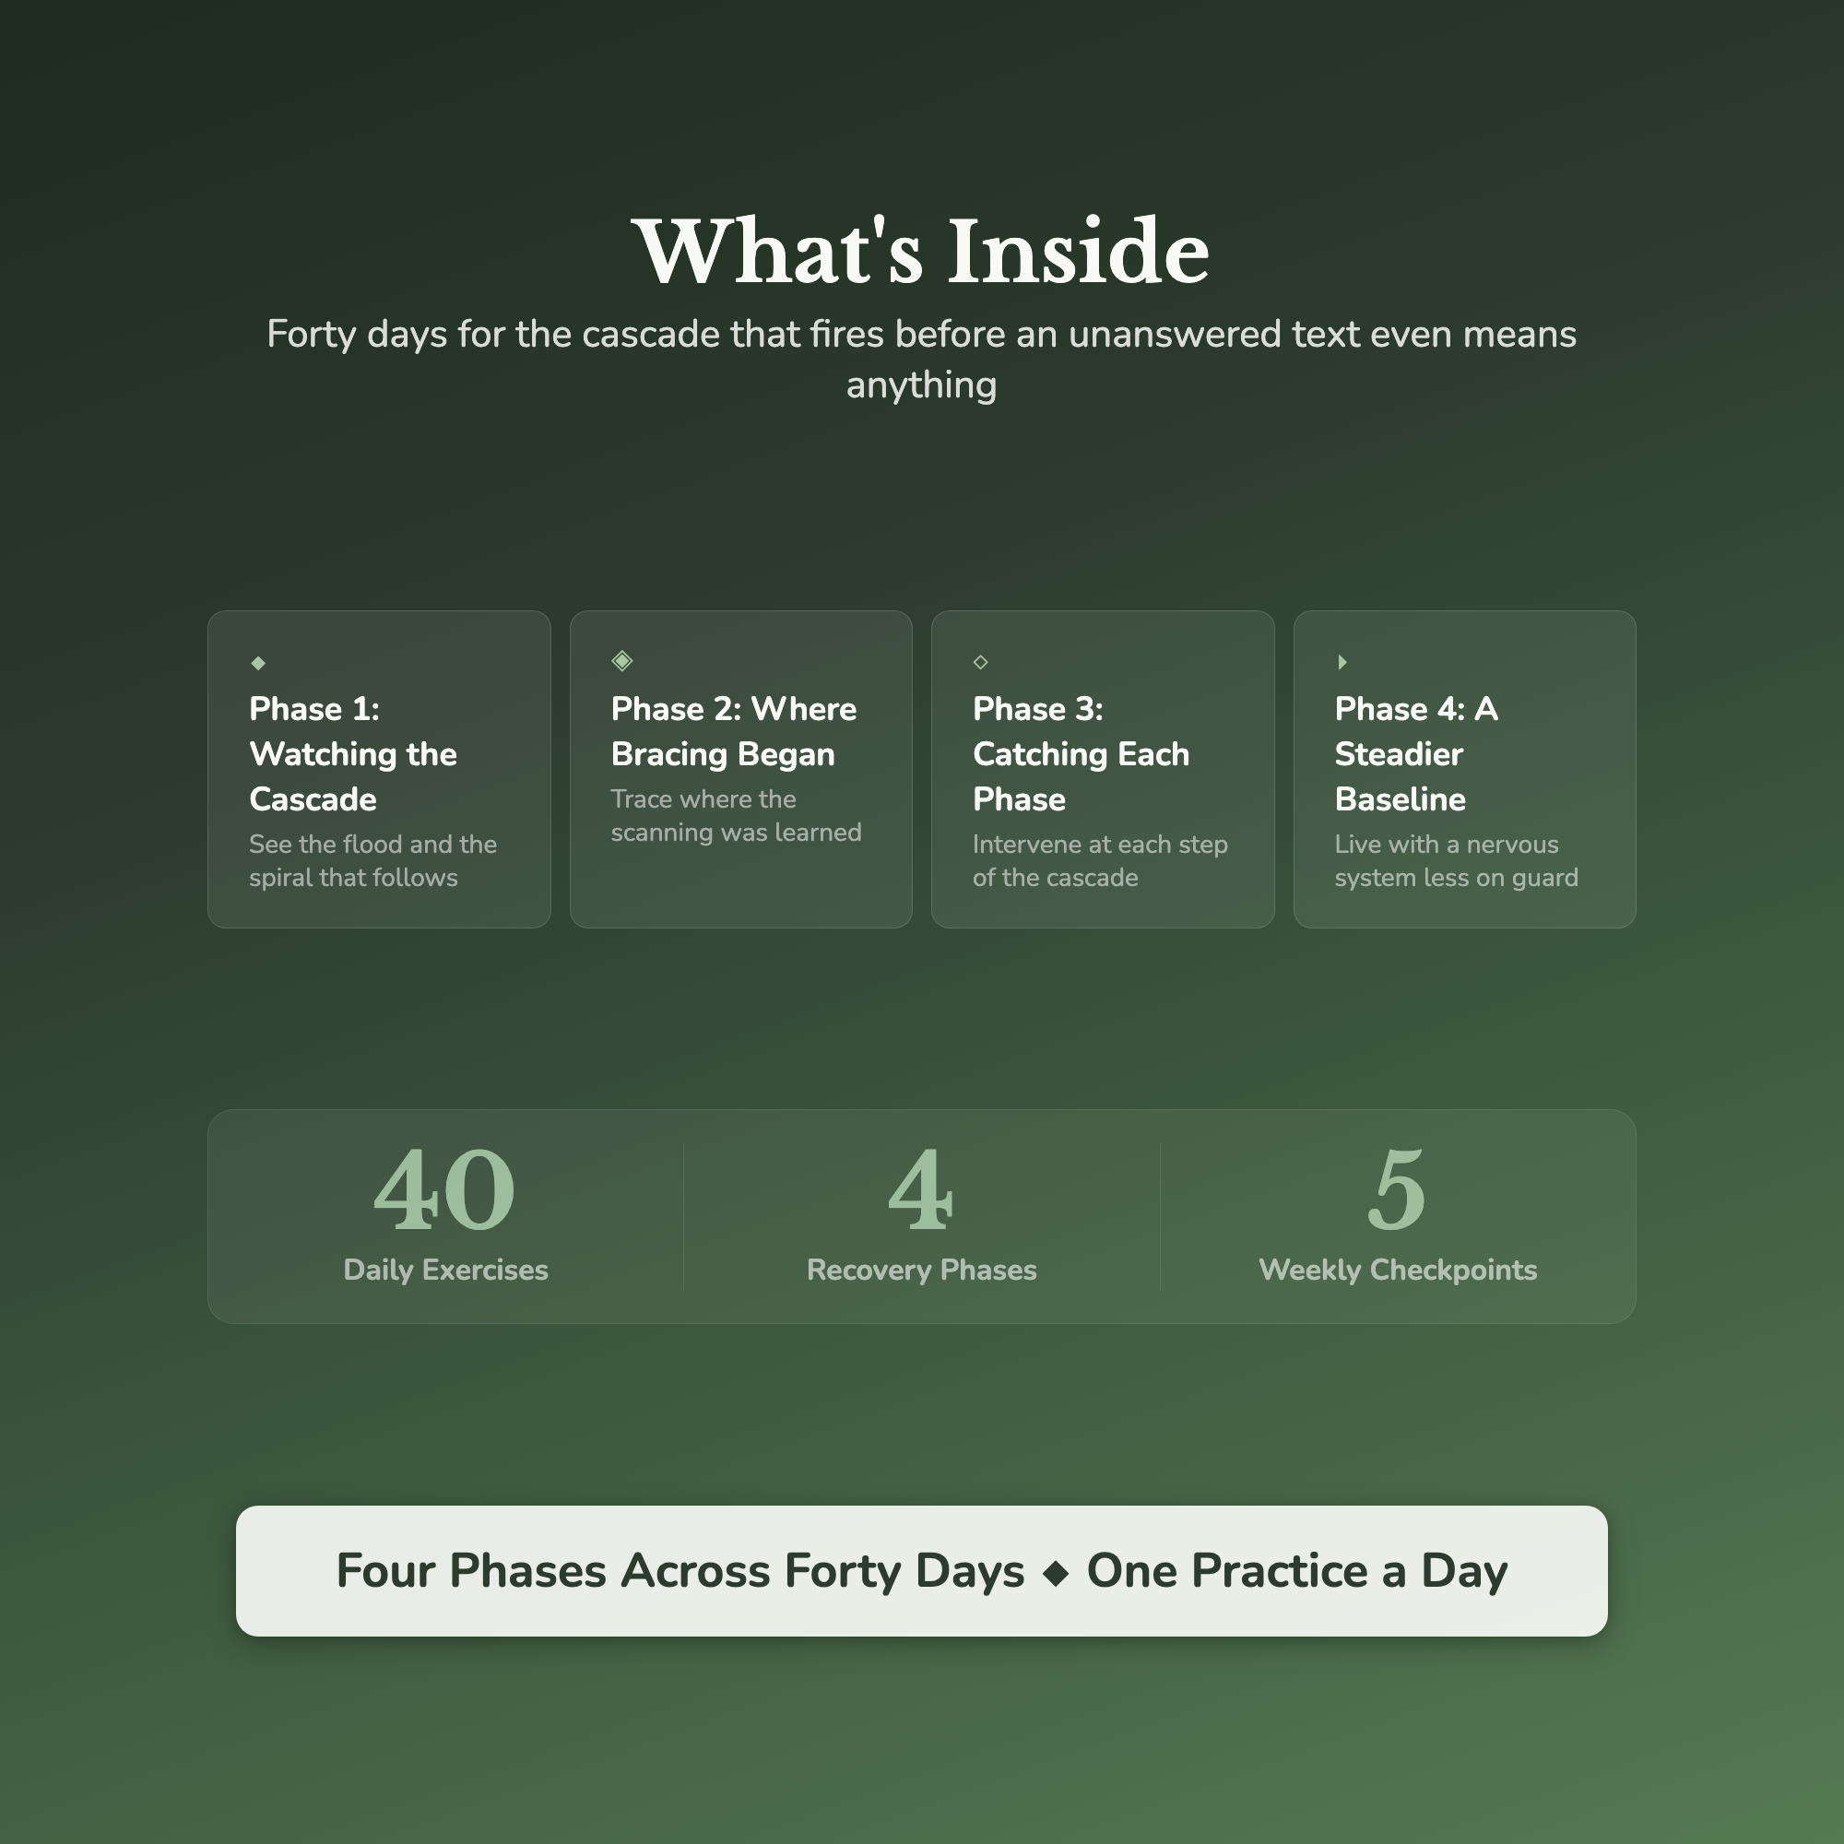Select the Phase 2: Where Bracing Began title

pos(734,731)
